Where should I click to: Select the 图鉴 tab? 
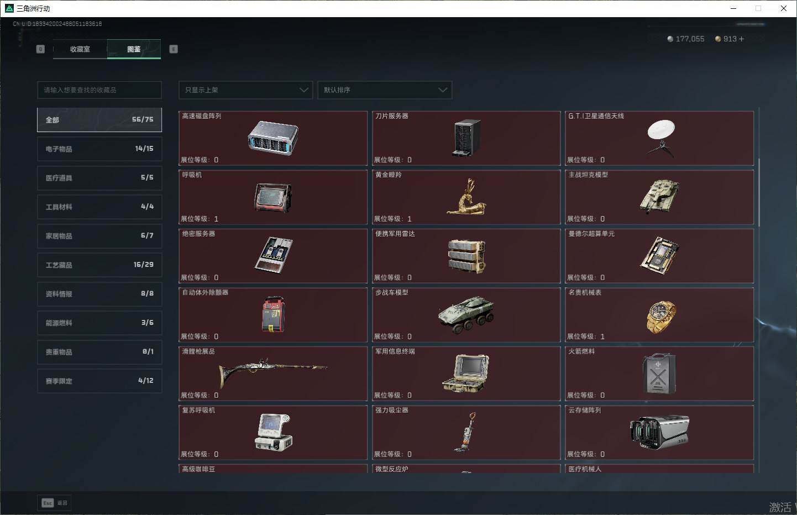coord(134,49)
